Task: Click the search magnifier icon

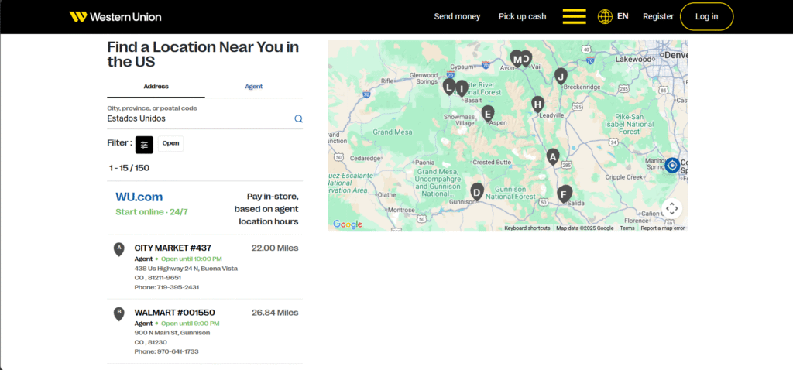Action: click(298, 118)
